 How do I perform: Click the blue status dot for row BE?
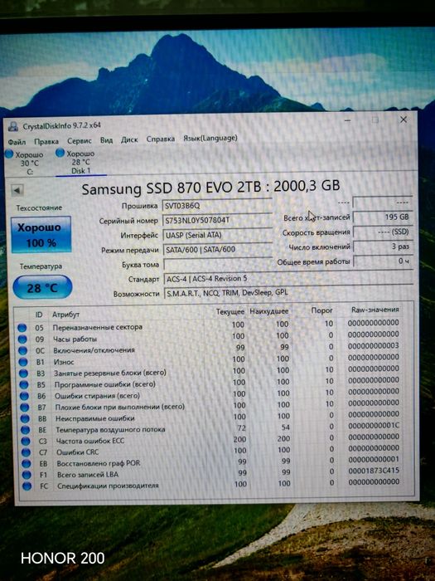tap(26, 430)
